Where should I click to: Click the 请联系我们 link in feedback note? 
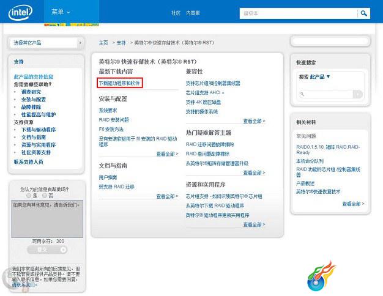pos(24,285)
